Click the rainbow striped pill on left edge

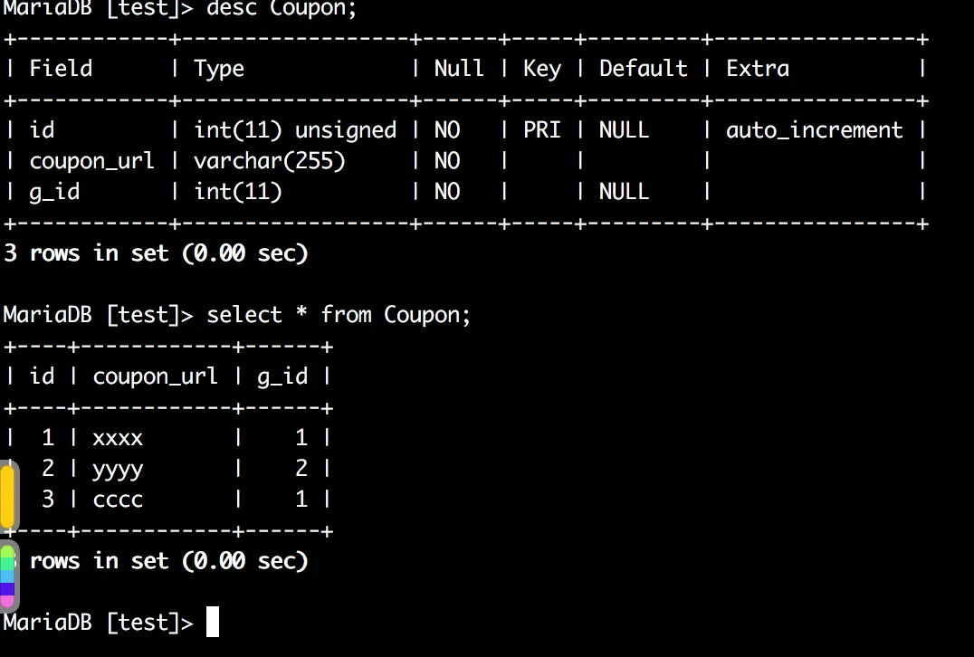click(7, 575)
